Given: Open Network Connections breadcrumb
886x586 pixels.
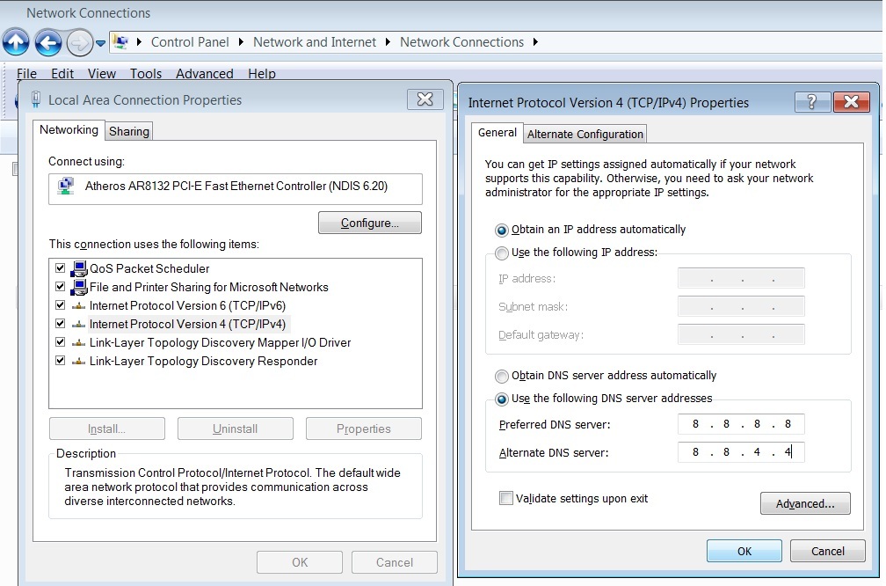Looking at the screenshot, I should (x=461, y=42).
